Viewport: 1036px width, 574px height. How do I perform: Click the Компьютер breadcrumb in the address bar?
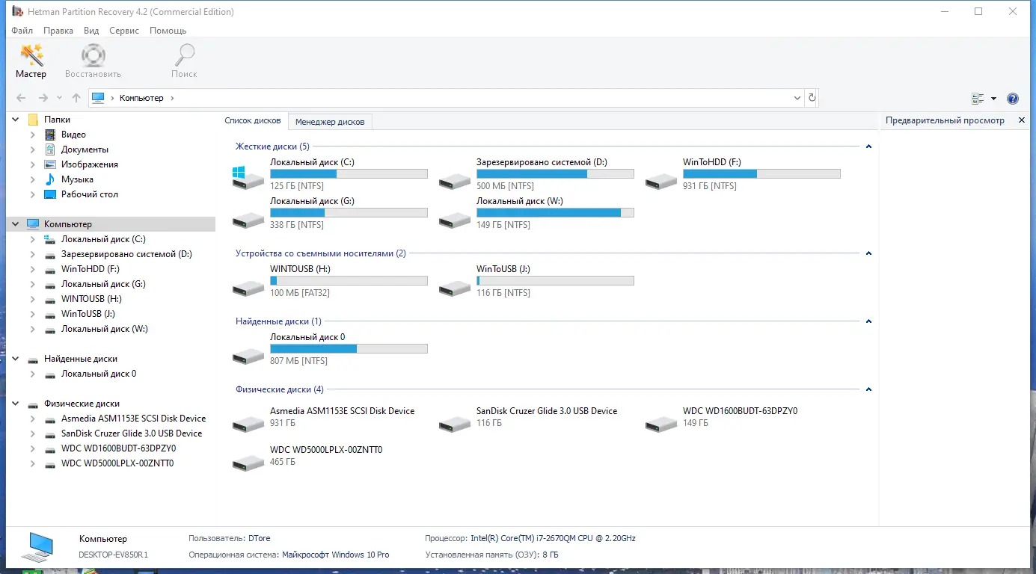click(141, 98)
